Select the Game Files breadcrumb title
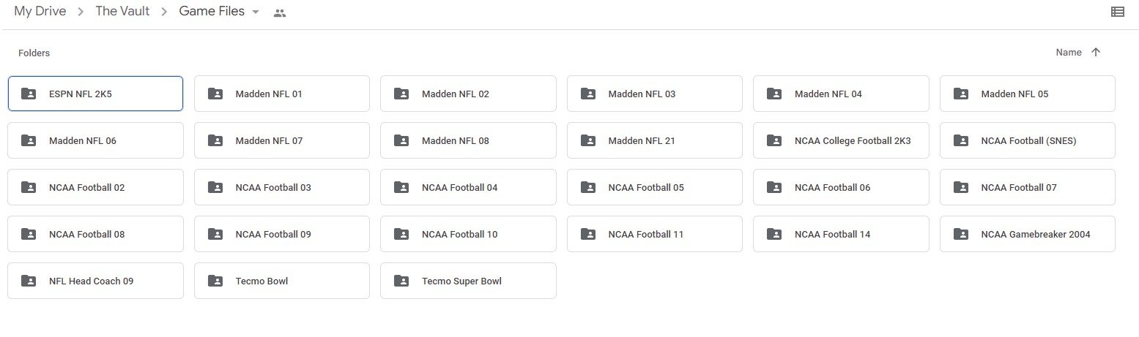This screenshot has width=1139, height=337. point(212,12)
